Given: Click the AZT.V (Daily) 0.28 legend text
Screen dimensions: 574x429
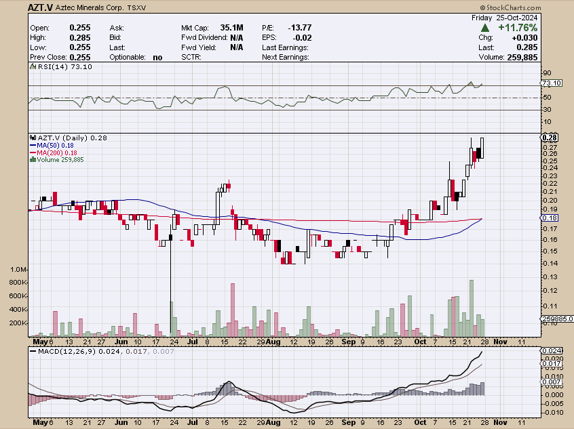Looking at the screenshot, I should tap(73, 138).
